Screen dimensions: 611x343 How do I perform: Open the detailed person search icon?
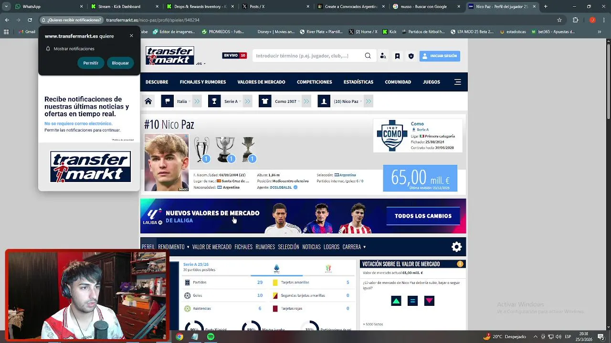pos(383,56)
